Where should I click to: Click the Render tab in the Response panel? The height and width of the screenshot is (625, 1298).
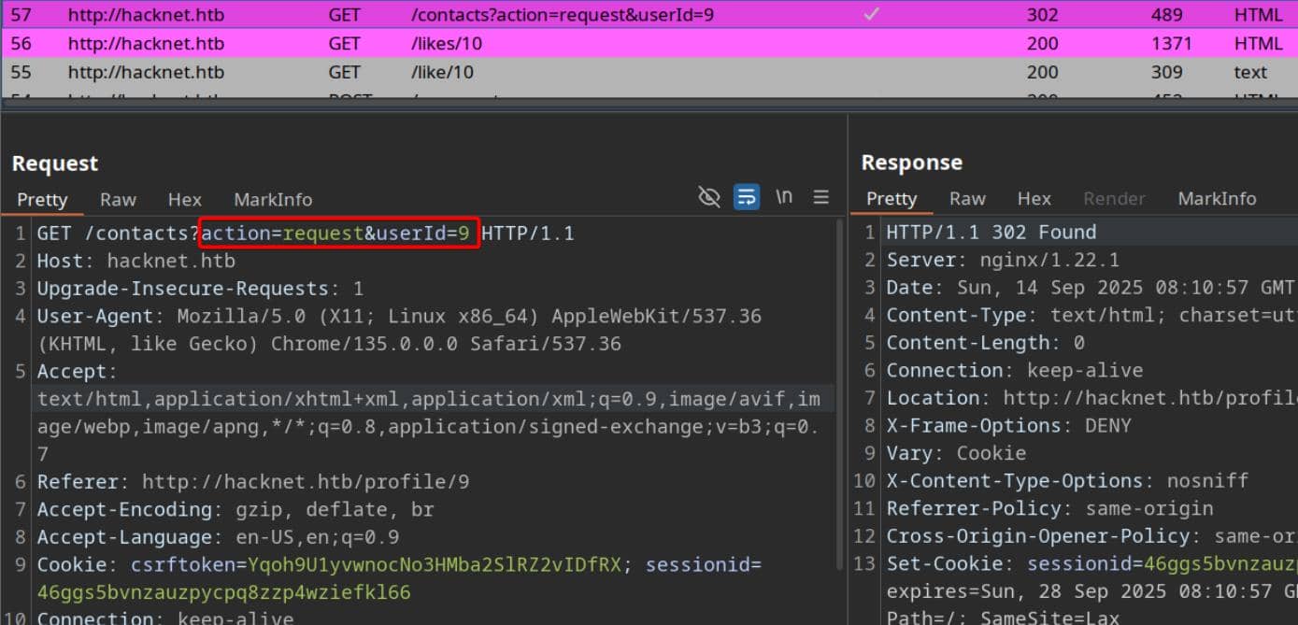pos(1114,198)
